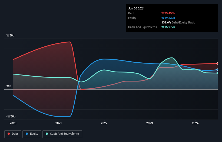Screen dimensions: 222x142
Task: Click the ₩50b y-axis label
Action: 10,35
